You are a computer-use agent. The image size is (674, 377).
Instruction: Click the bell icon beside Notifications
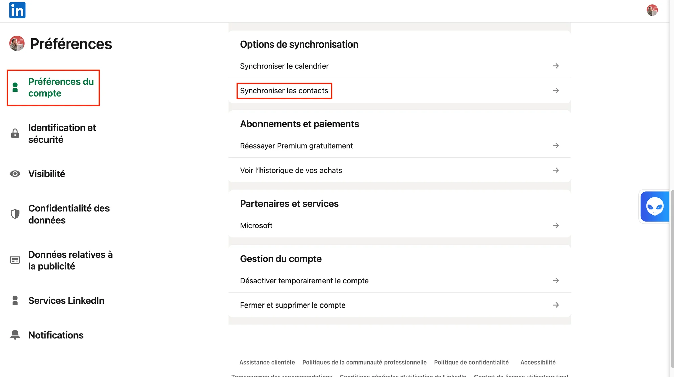click(x=15, y=335)
